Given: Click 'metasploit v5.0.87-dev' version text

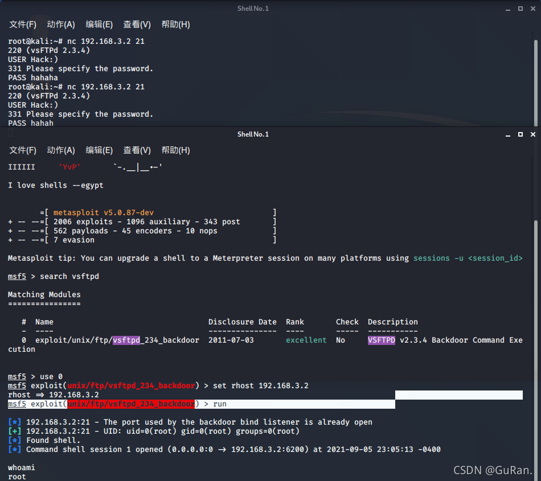Looking at the screenshot, I should tap(104, 213).
